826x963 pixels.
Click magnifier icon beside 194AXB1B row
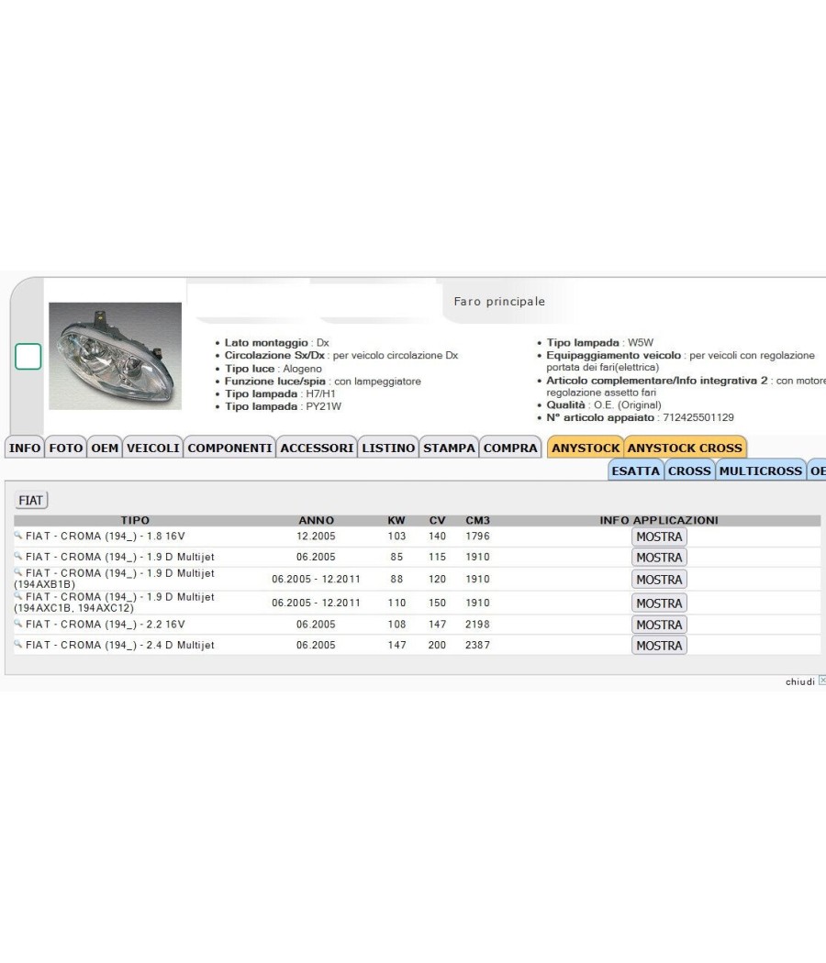coord(17,572)
